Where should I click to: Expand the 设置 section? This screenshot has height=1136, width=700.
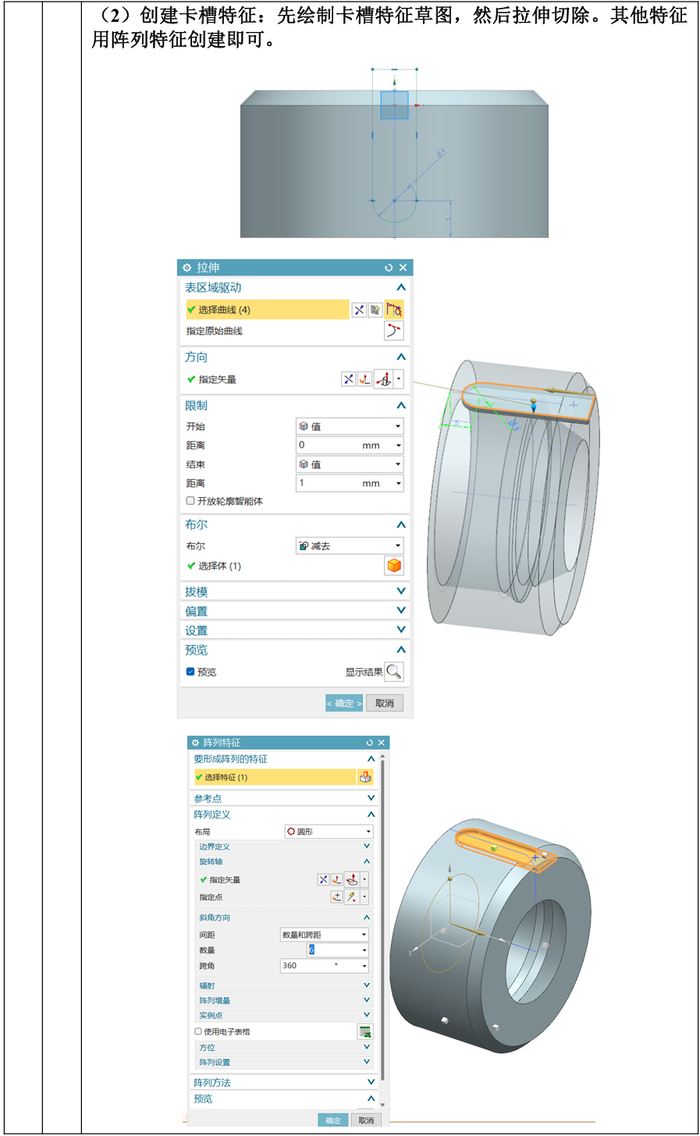[401, 630]
